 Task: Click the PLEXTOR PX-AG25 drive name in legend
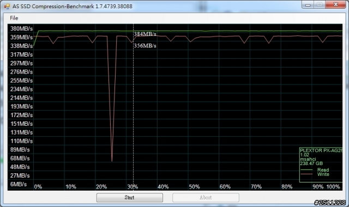pyautogui.click(x=321, y=150)
